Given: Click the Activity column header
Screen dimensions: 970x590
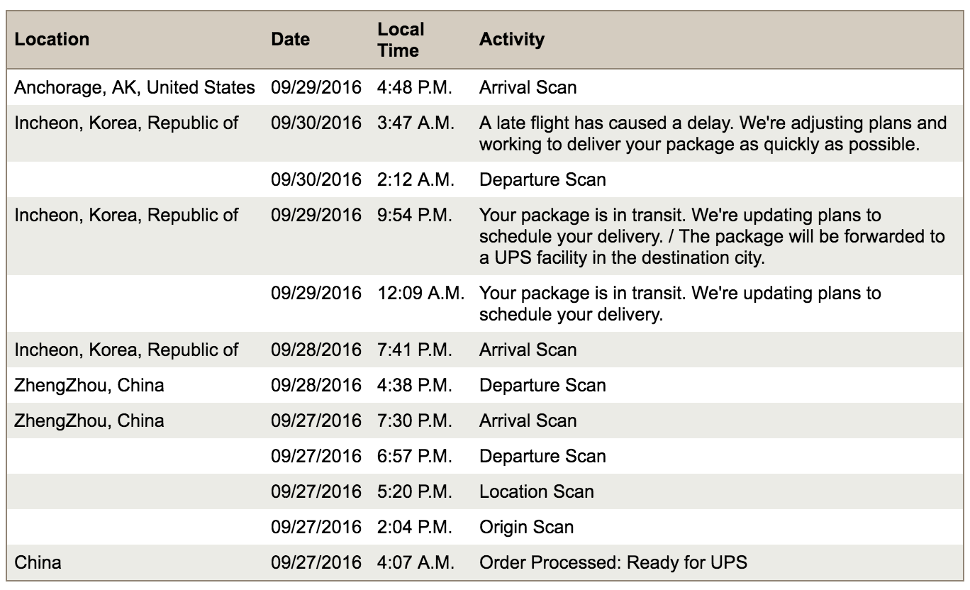Looking at the screenshot, I should coord(511,40).
